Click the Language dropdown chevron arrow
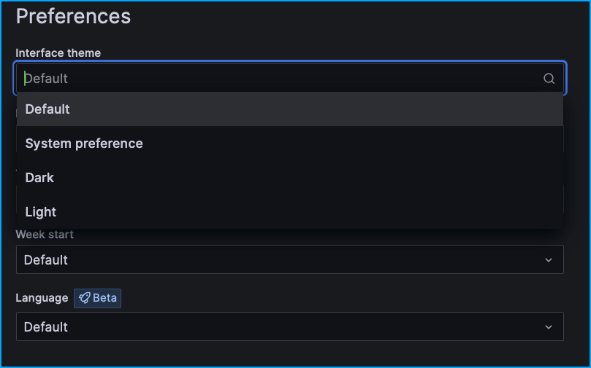Image resolution: width=591 pixels, height=368 pixels. (x=549, y=327)
